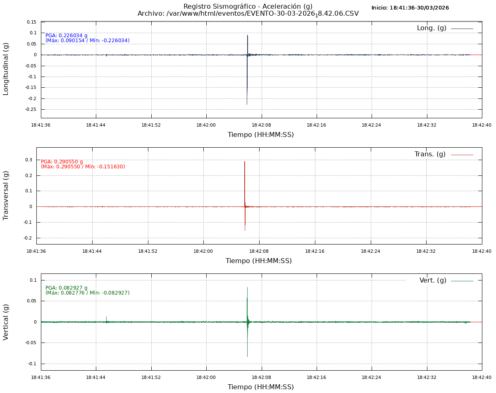Viewport: 496px width, 393px height.
Task: Select the Trans. (g) legend label
Action: coord(430,154)
